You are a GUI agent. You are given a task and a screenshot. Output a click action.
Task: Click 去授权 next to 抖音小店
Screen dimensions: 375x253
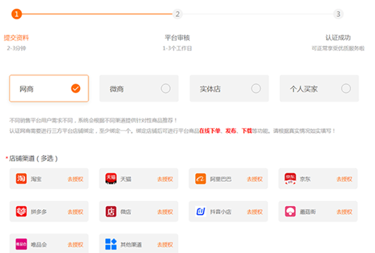coord(254,212)
